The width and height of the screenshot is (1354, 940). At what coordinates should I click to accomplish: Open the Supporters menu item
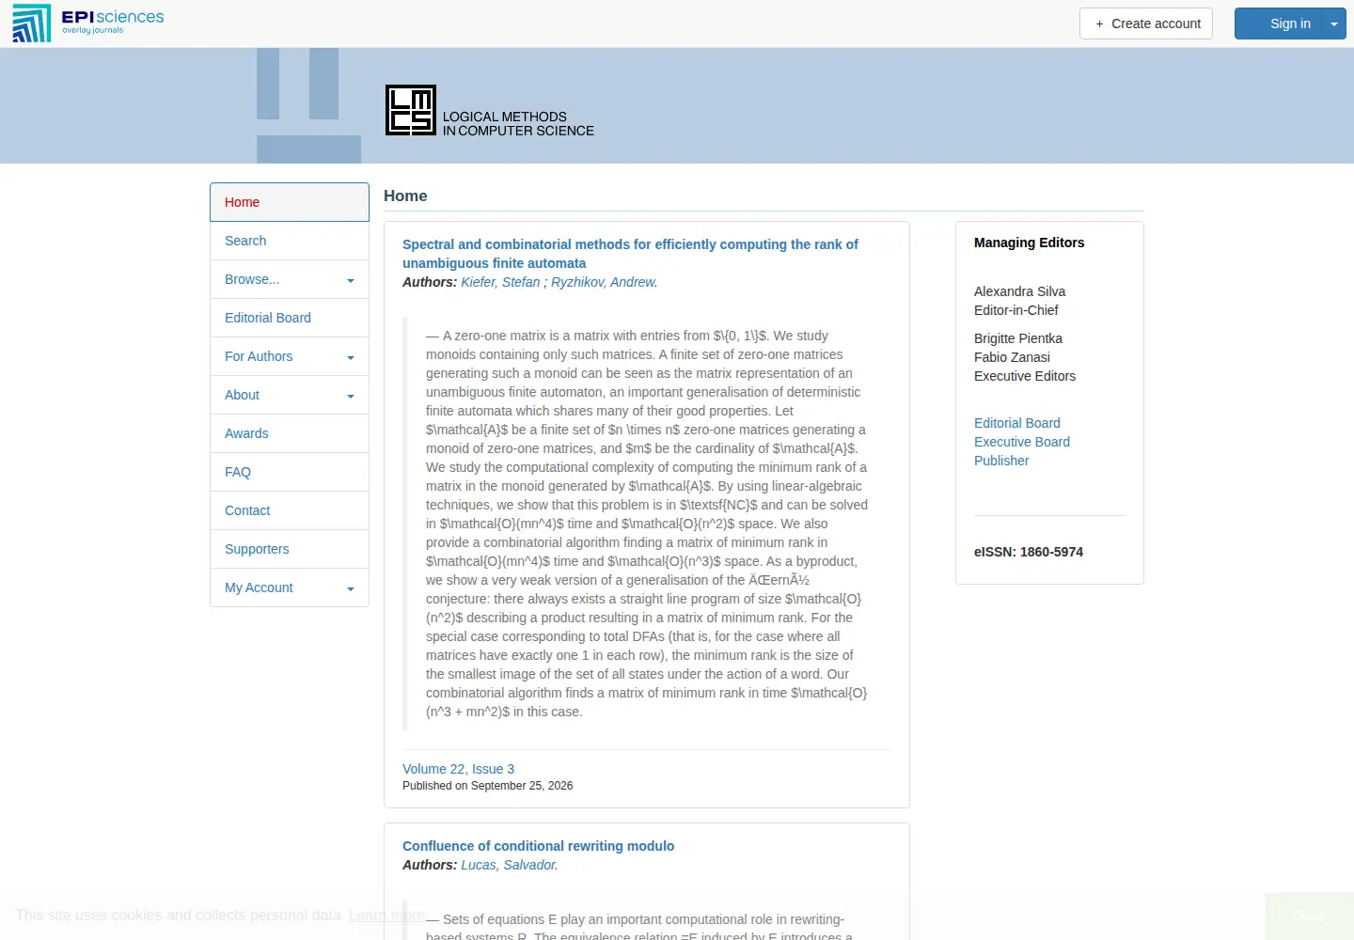290,549
